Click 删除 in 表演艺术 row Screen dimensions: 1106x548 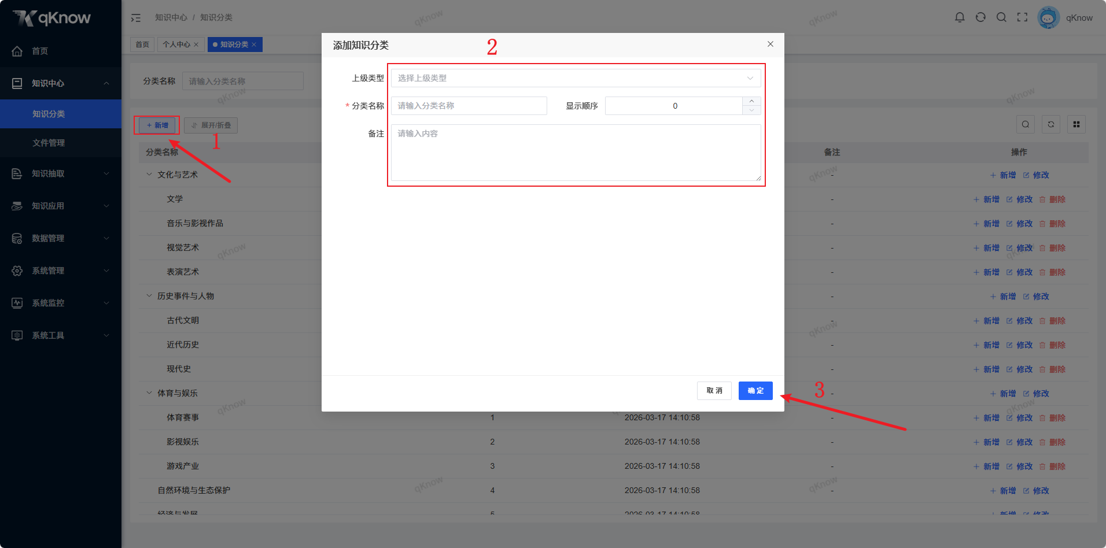pyautogui.click(x=1052, y=272)
